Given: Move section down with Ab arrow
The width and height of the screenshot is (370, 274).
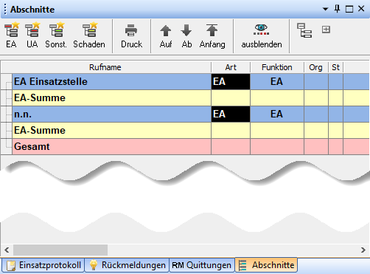Looking at the screenshot, I should pos(186,35).
